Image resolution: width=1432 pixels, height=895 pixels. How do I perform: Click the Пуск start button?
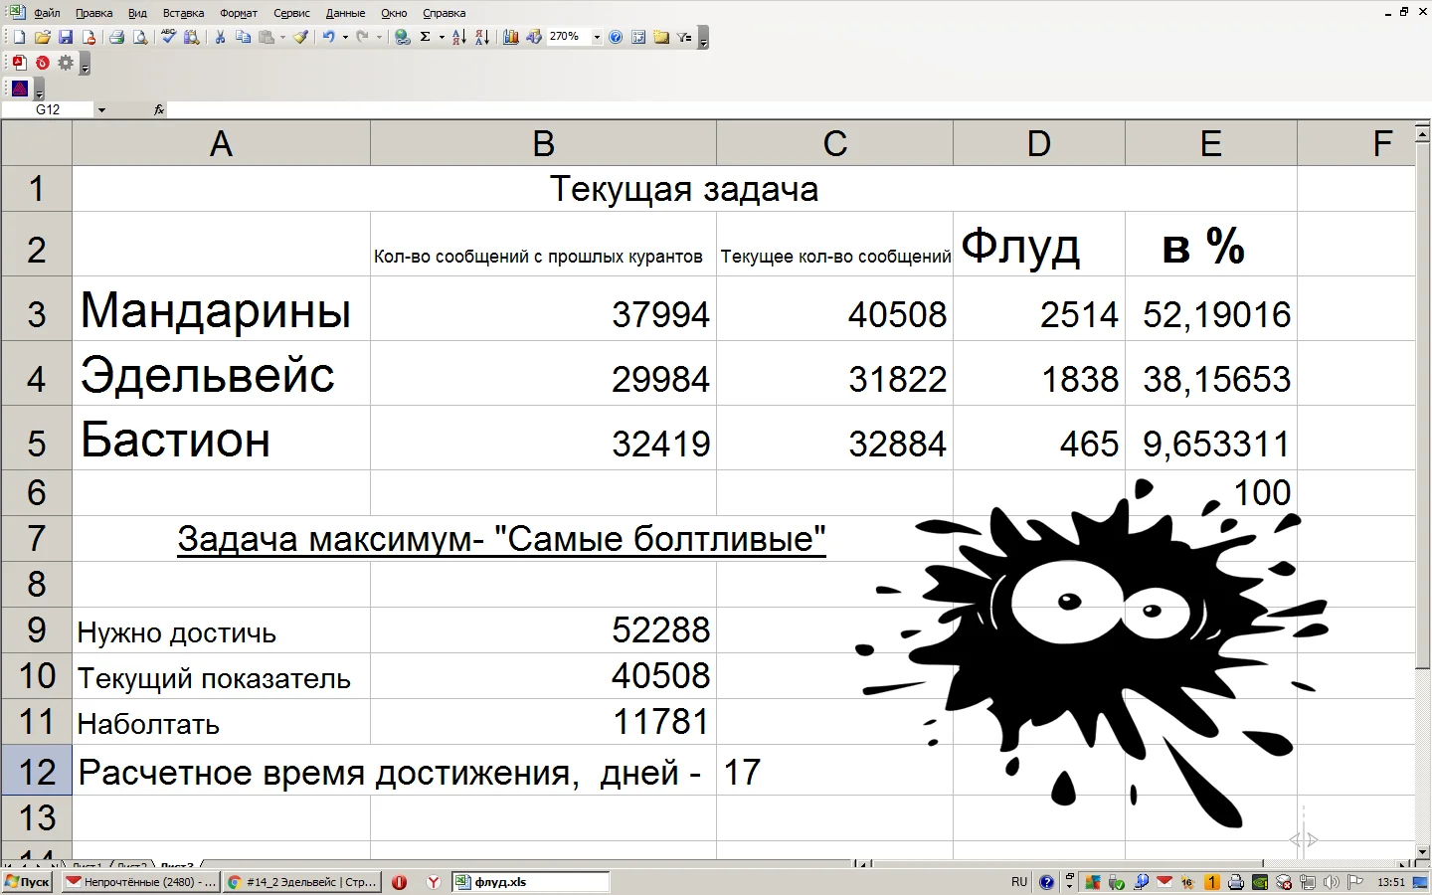27,882
